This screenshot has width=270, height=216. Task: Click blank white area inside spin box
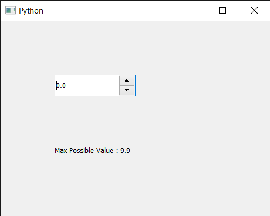(x=93, y=85)
